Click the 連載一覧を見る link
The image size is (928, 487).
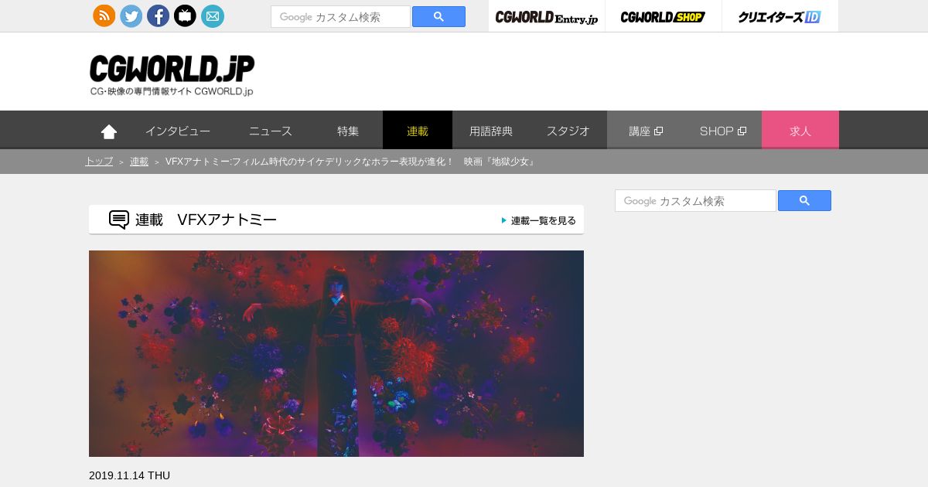539,220
